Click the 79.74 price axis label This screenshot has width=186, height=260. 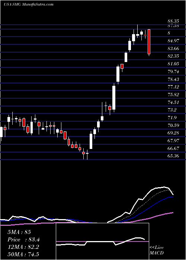(x=173, y=72)
